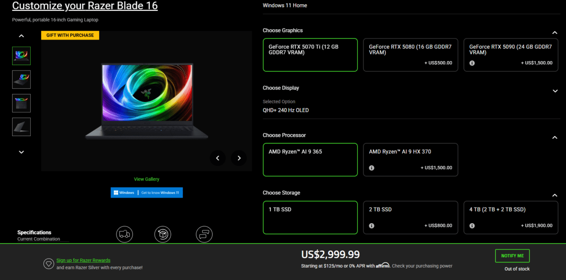Select GeForce RTX 5070 Ti graphics option

[x=310, y=55]
